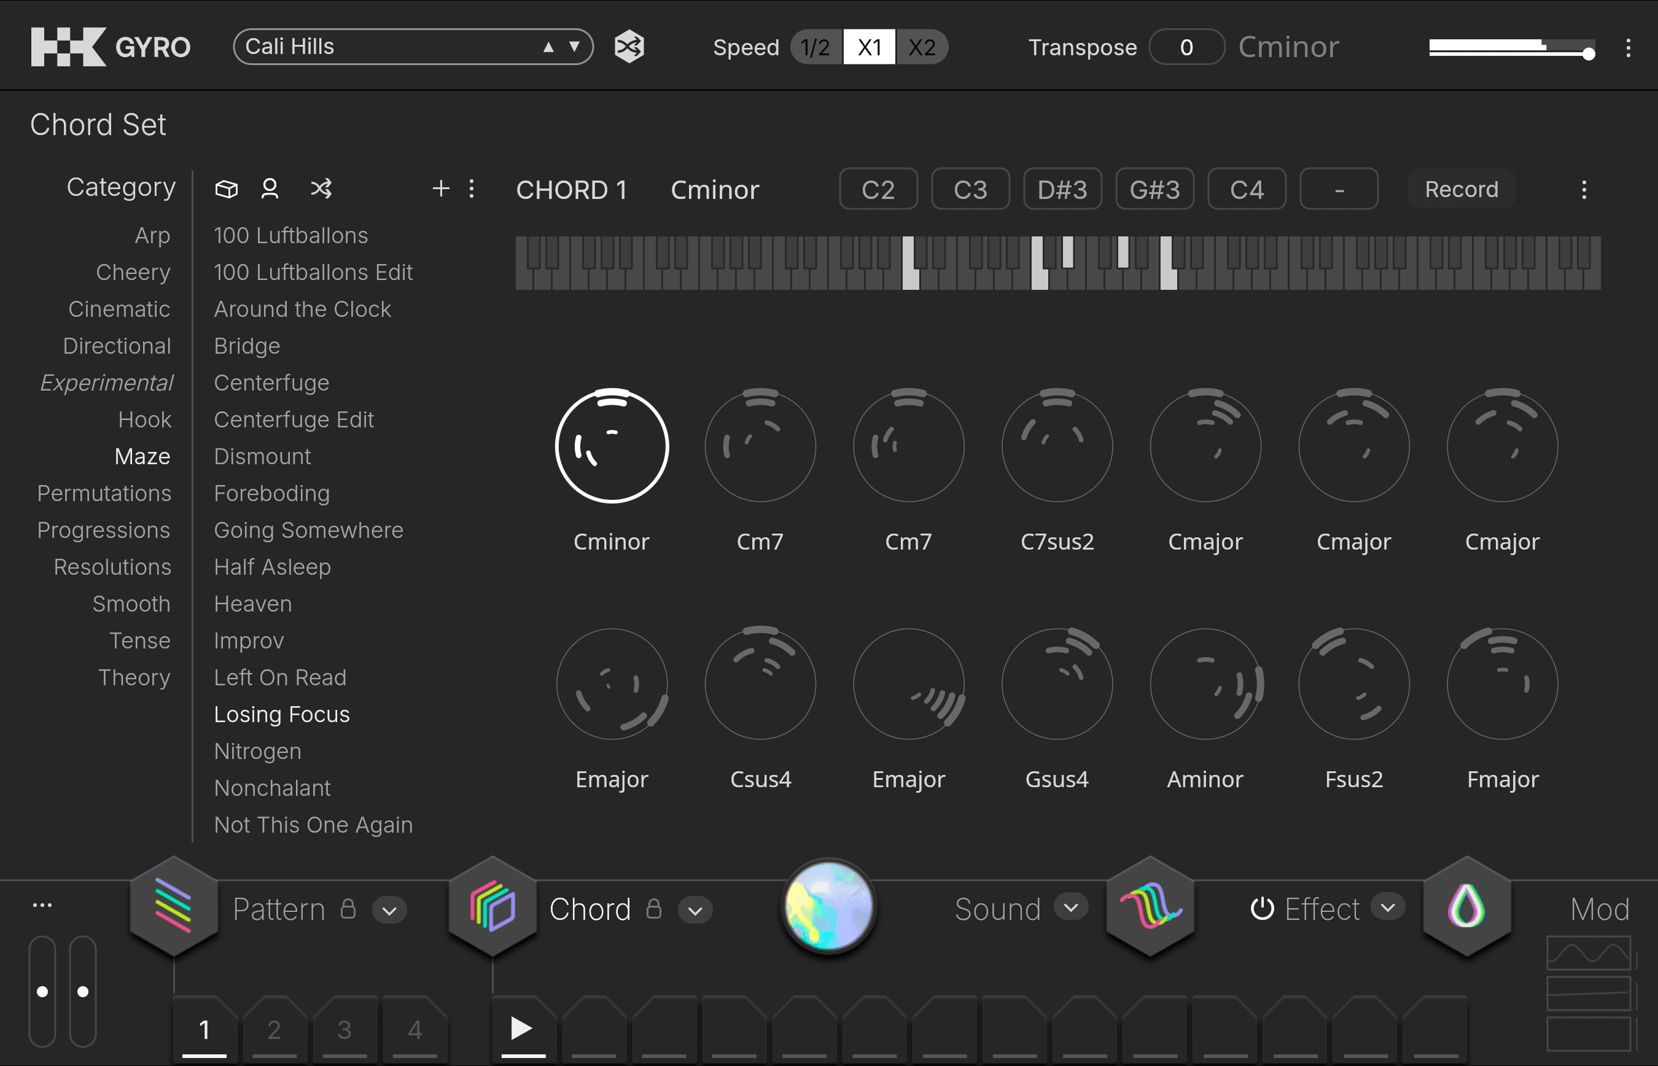Screen dimensions: 1658x1066
Task: Click the Chord layers hexagon icon
Action: click(492, 907)
